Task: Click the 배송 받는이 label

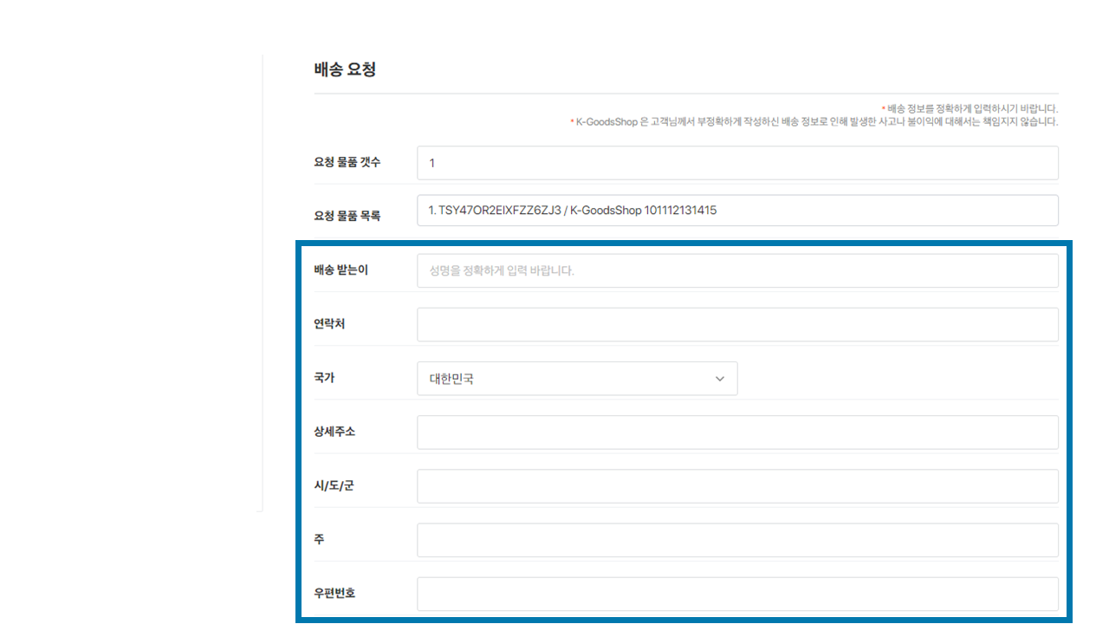Action: tap(340, 270)
